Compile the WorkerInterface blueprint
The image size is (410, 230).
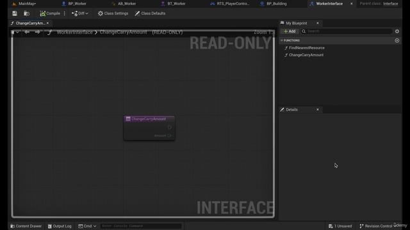[50, 13]
